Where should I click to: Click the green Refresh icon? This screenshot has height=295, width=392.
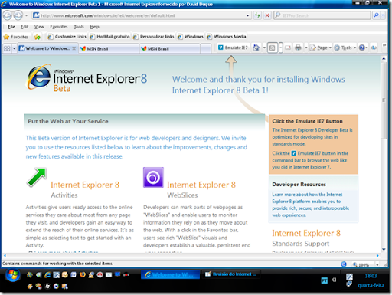point(257,15)
